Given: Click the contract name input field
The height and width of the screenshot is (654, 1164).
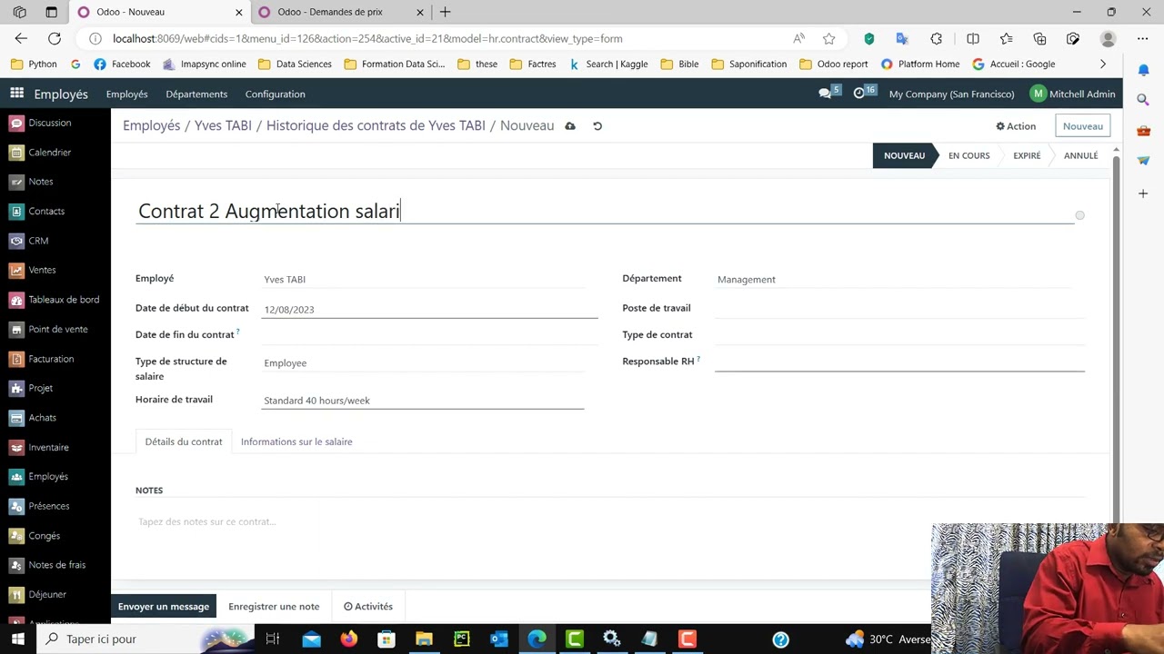Looking at the screenshot, I should (x=605, y=211).
